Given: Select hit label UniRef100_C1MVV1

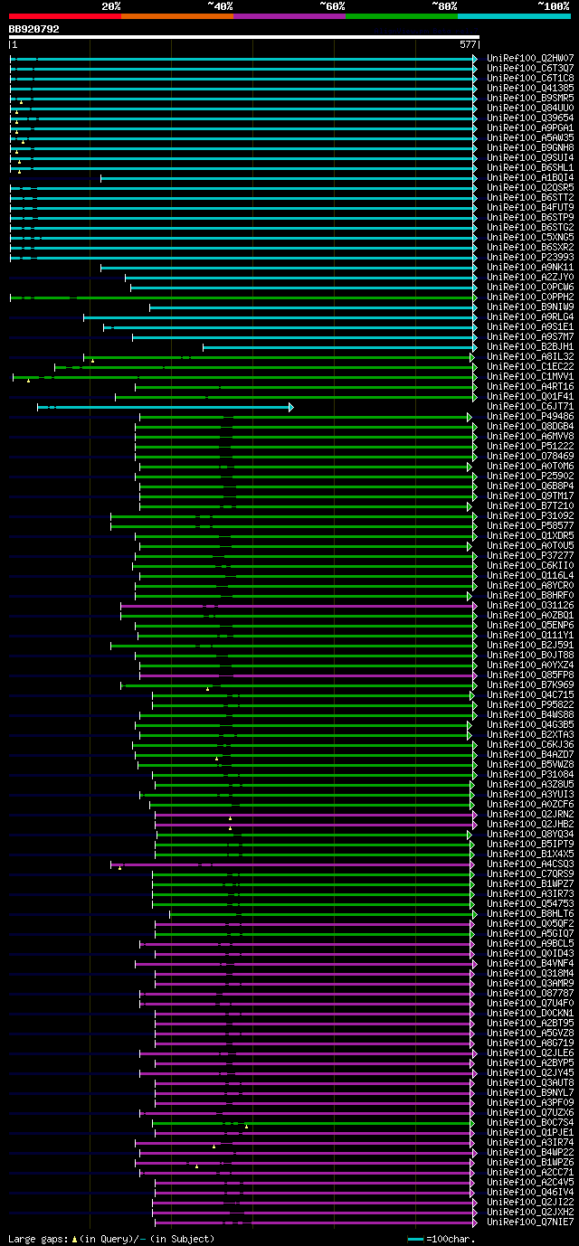Looking at the screenshot, I should pyautogui.click(x=530, y=376).
